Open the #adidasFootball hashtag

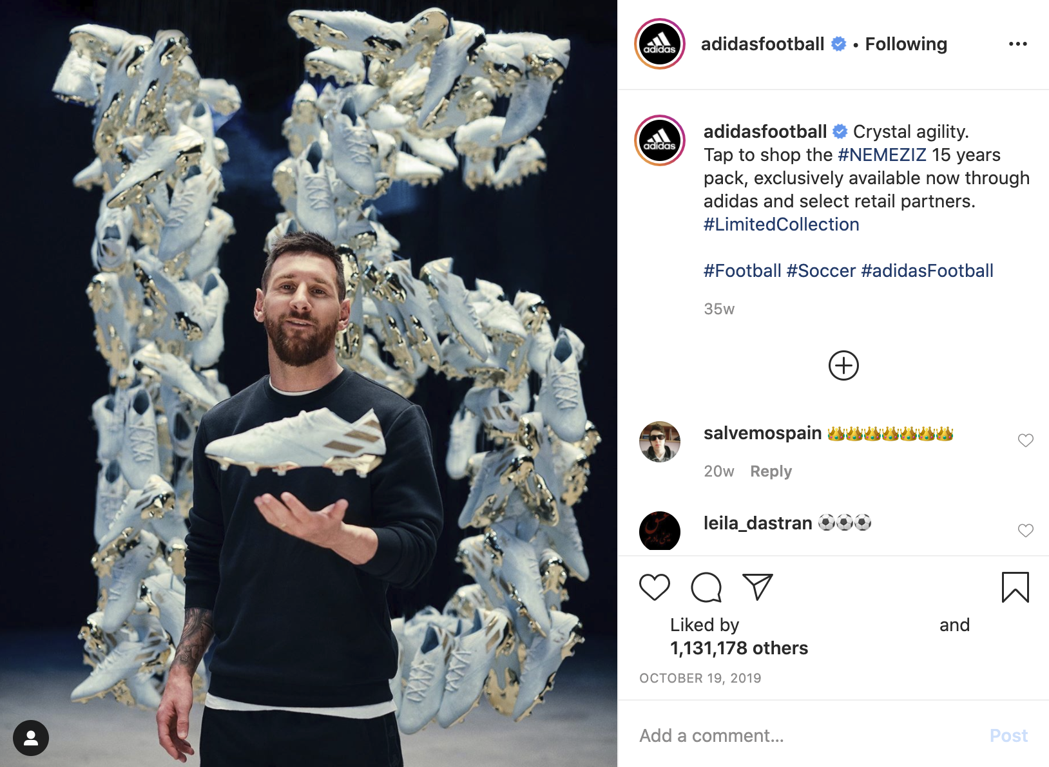pyautogui.click(x=927, y=270)
